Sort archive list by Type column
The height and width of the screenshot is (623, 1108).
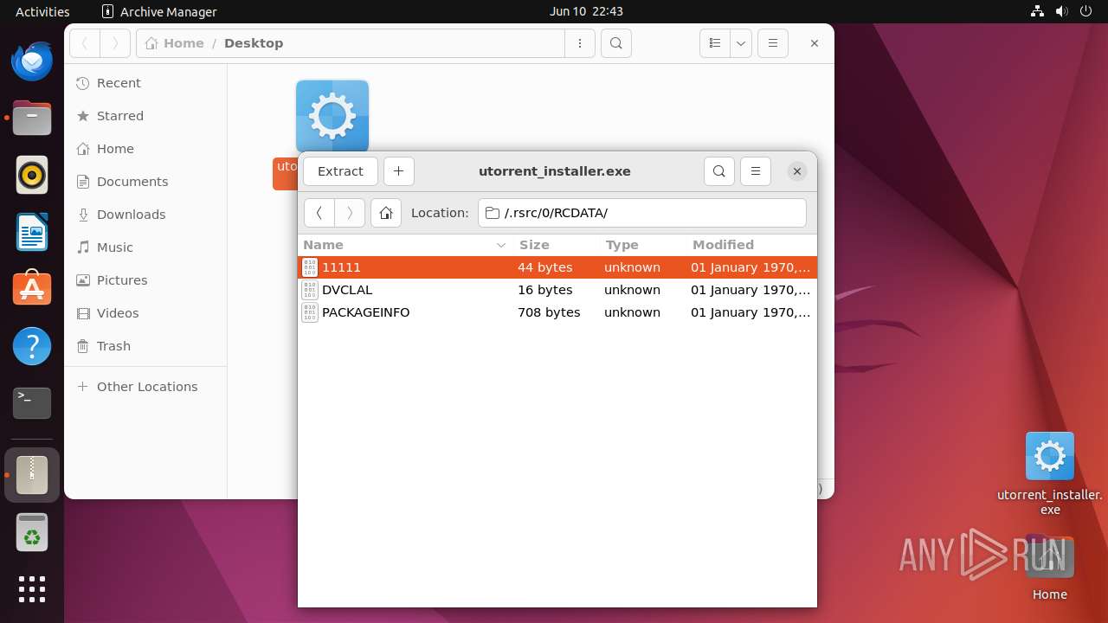(x=643, y=245)
